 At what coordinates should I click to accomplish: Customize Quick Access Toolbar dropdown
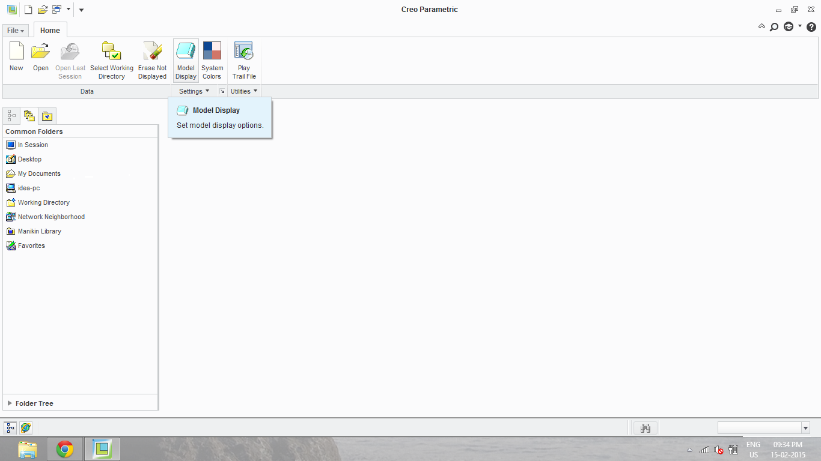point(81,9)
